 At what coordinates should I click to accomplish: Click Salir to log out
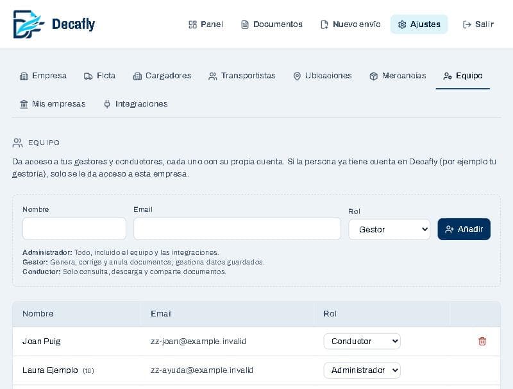(x=478, y=24)
